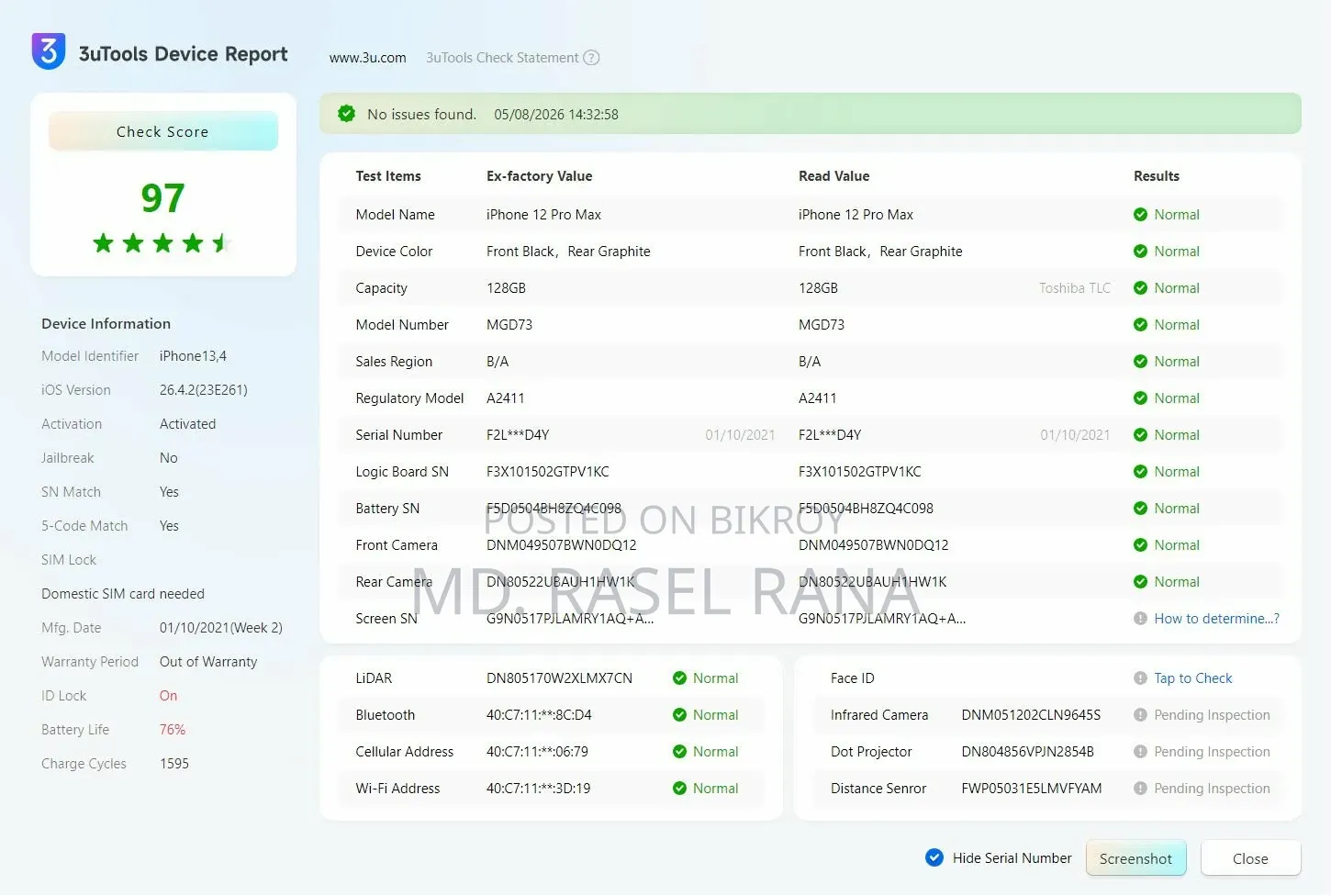Screen dimensions: 1331x896
Task: Click the Dot Projector serial DN804856VPJN2854B
Action: pyautogui.click(x=1027, y=752)
